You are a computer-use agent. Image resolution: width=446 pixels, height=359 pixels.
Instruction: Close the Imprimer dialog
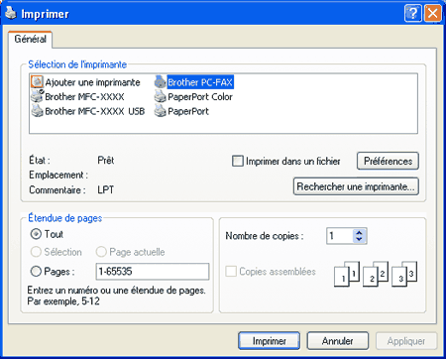pos(433,14)
